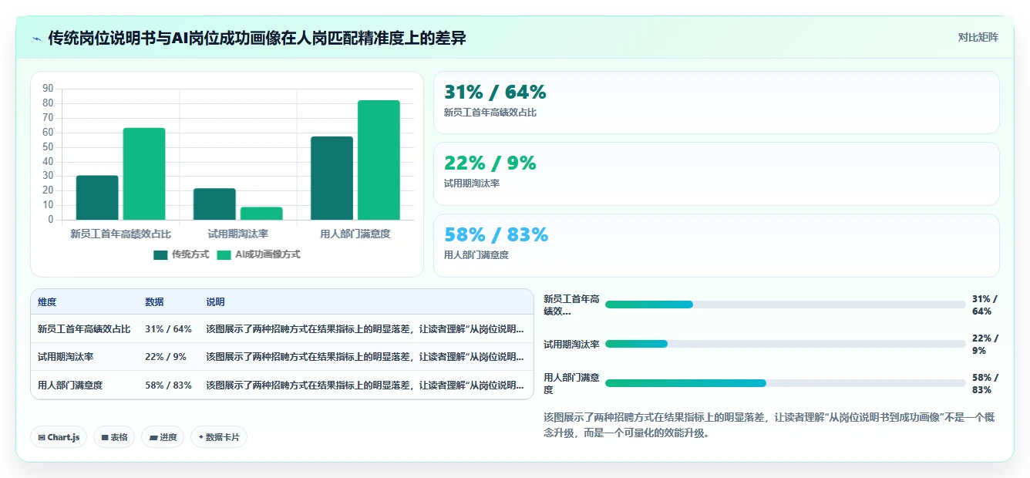Toggle the AI成功画像方式 legend entry
Screen dimensions: 1030x478
pyautogui.click(x=258, y=254)
